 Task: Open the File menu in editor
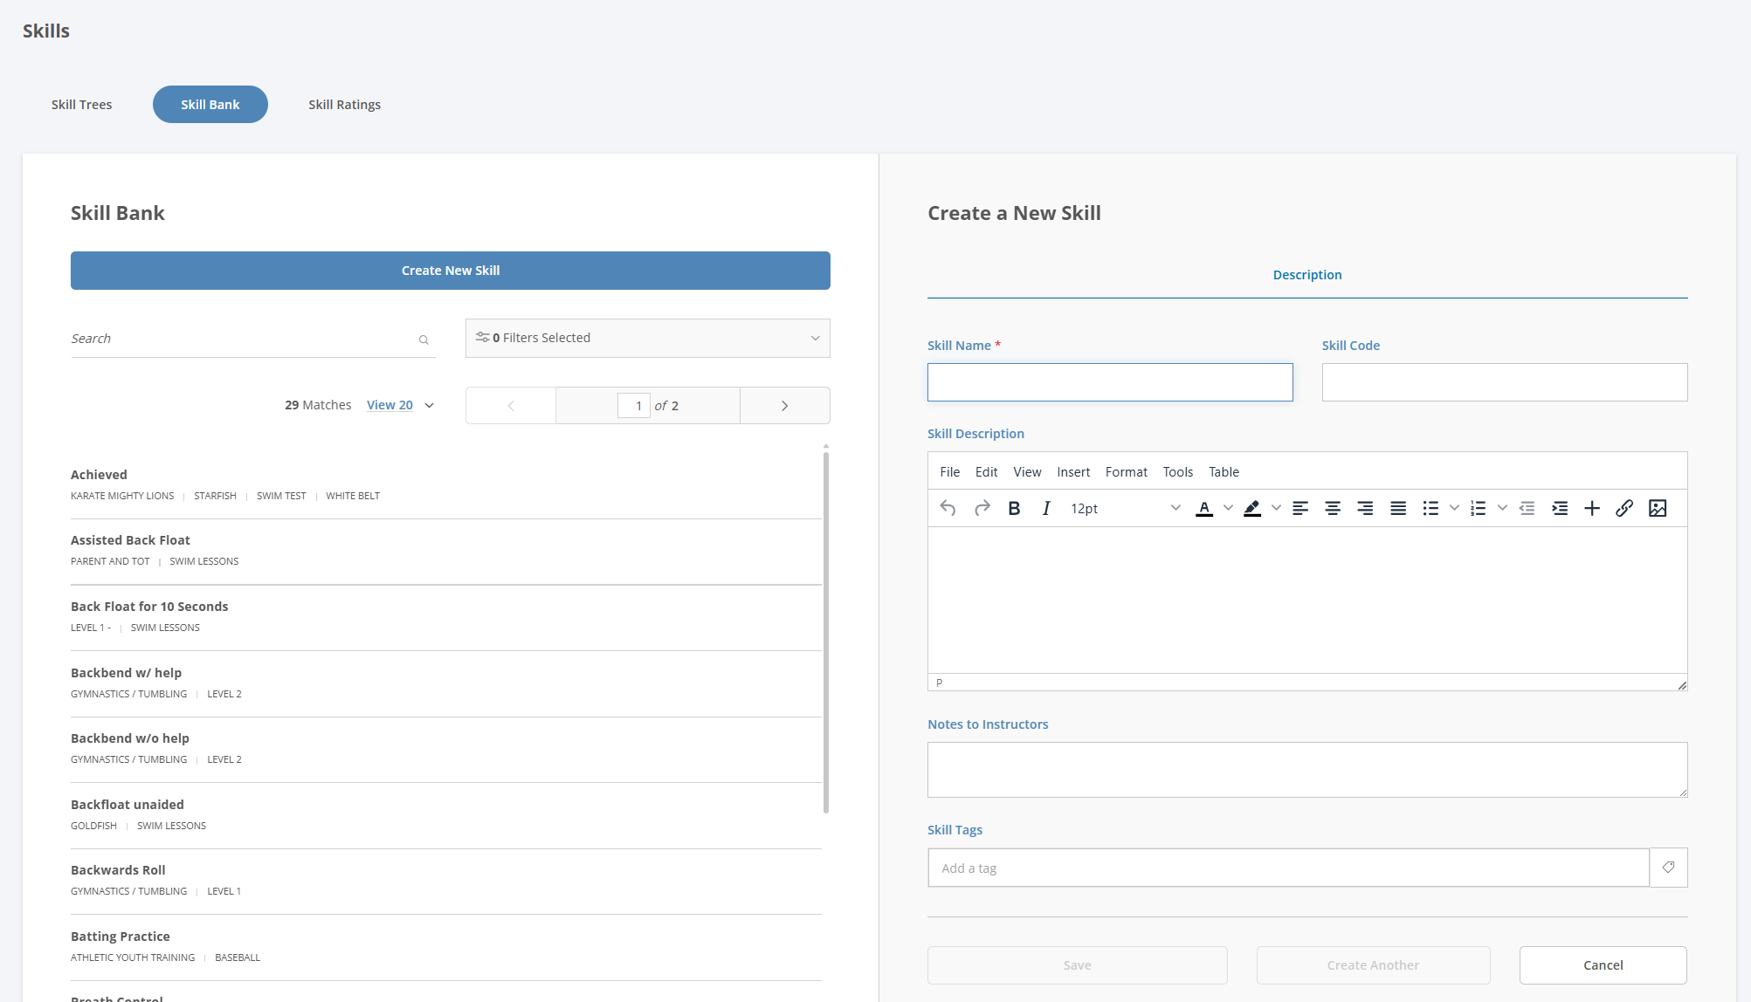tap(950, 471)
